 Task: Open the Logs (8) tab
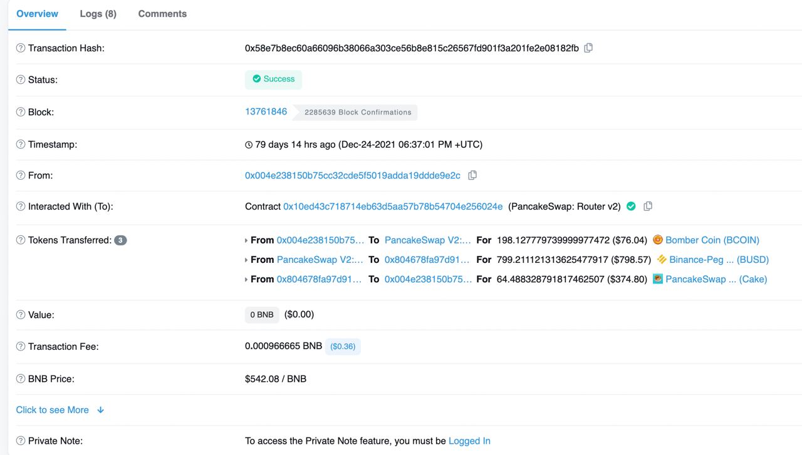point(98,14)
